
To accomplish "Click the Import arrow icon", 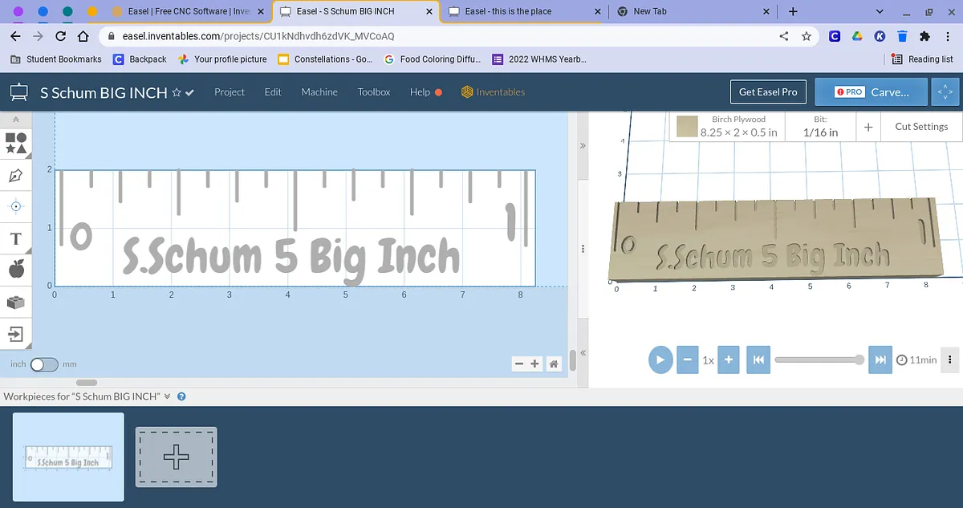I will tap(16, 334).
